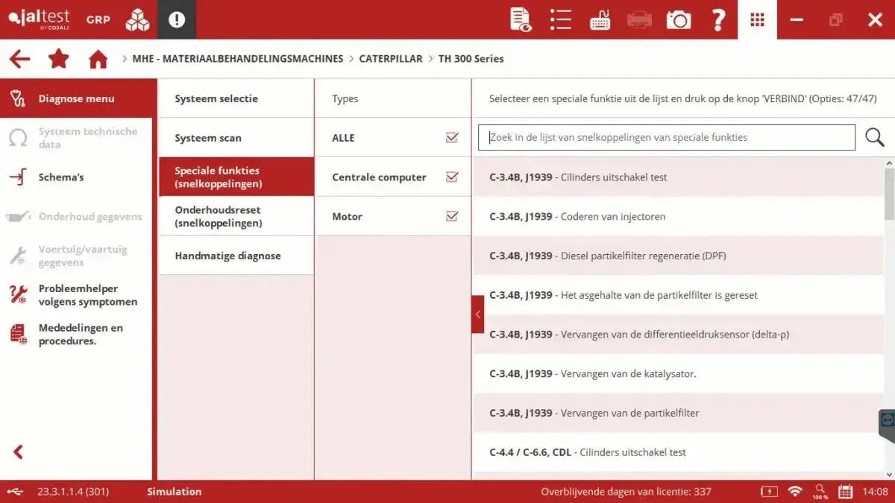This screenshot has width=895, height=503.
Task: Disable the Centrale computer checkbox
Action: point(452,177)
